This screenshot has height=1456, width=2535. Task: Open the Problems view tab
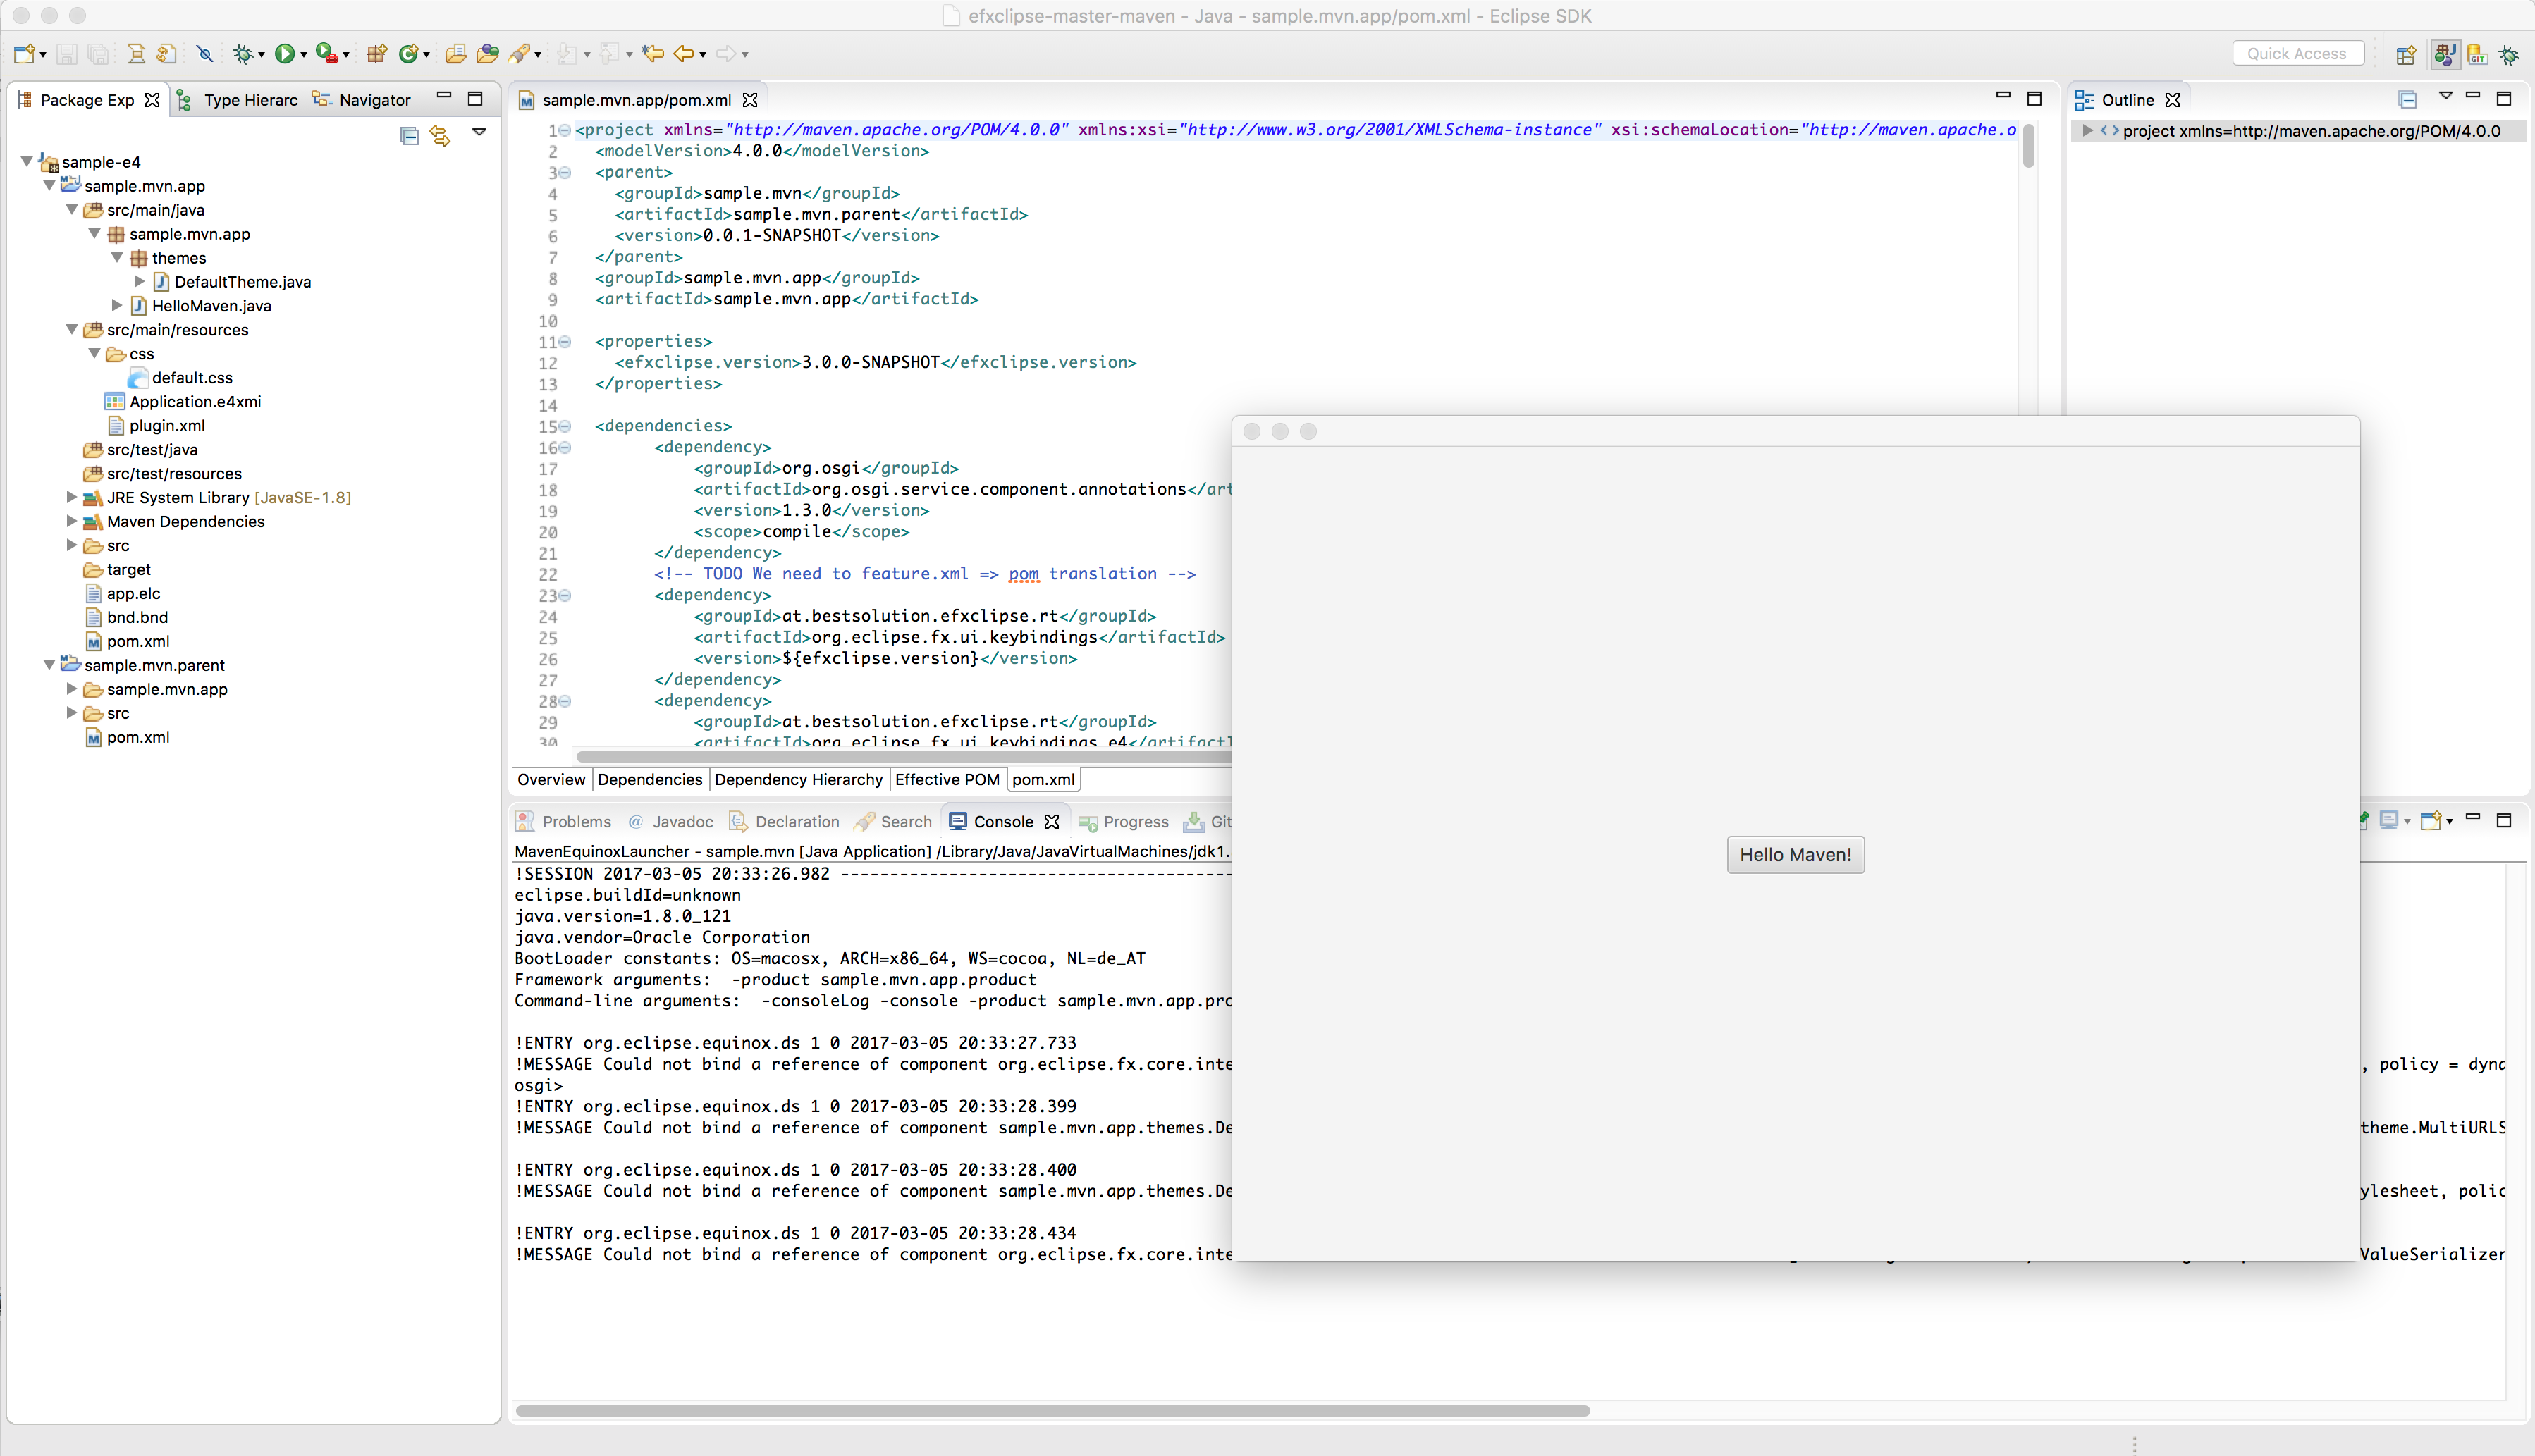576,822
